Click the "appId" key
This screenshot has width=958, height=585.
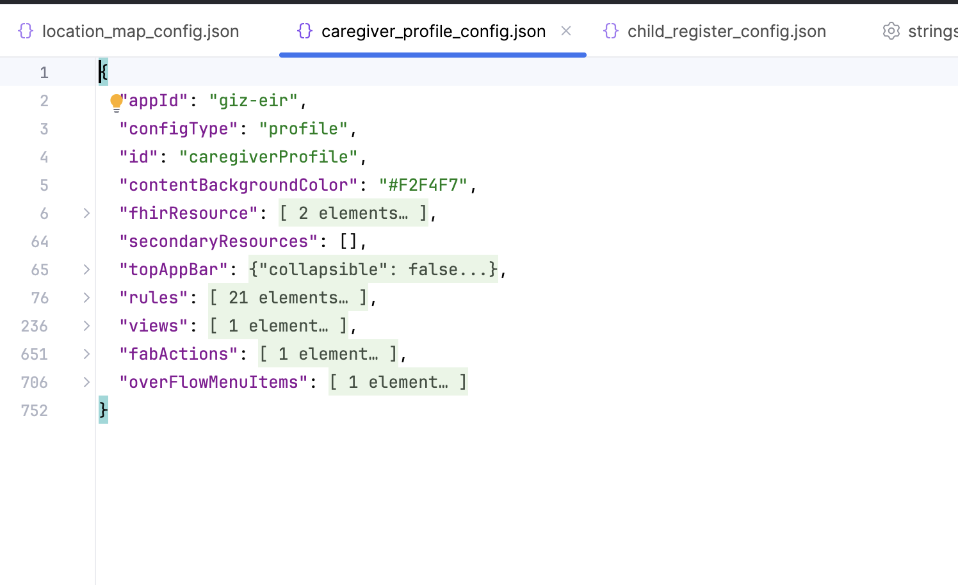point(154,100)
